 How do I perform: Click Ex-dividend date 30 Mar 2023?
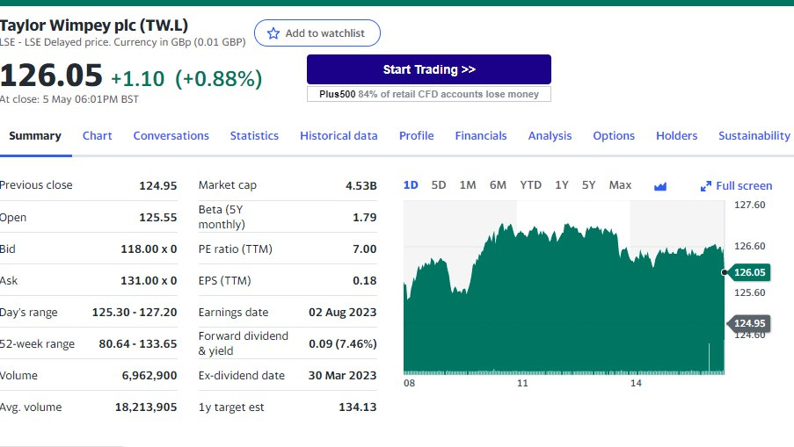pyautogui.click(x=342, y=375)
